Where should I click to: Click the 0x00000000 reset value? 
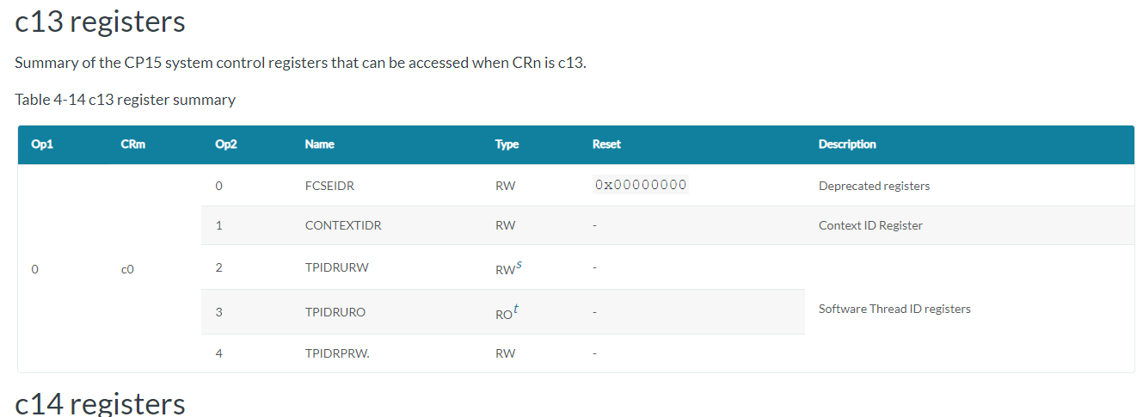(x=641, y=185)
